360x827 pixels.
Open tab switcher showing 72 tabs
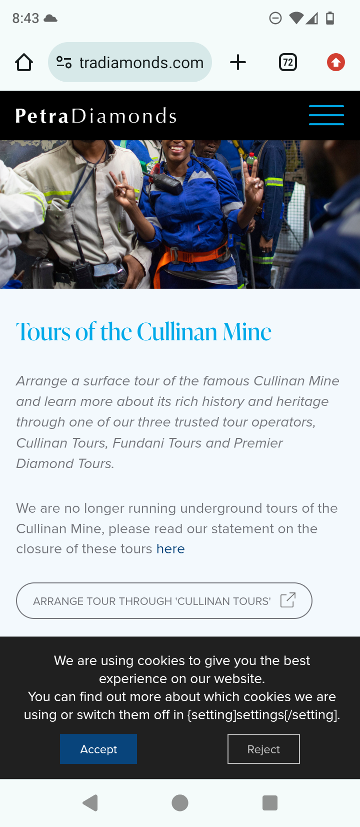(287, 63)
